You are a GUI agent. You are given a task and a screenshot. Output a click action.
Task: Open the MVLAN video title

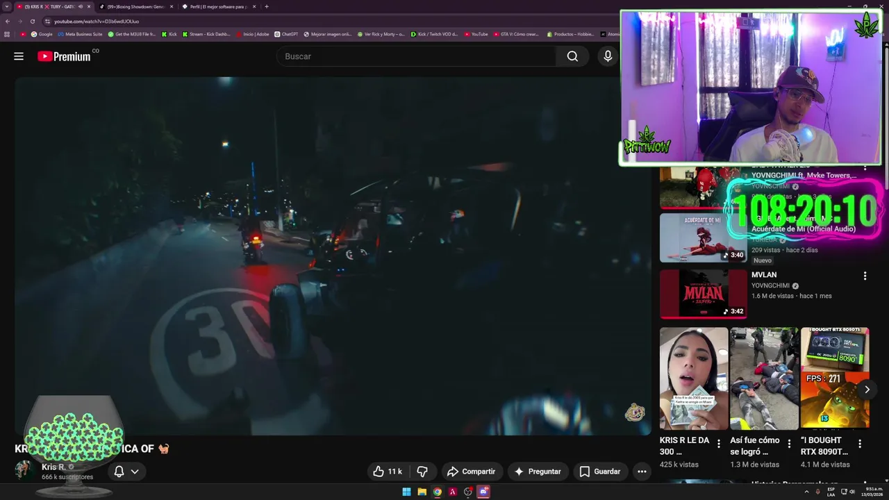click(x=764, y=275)
